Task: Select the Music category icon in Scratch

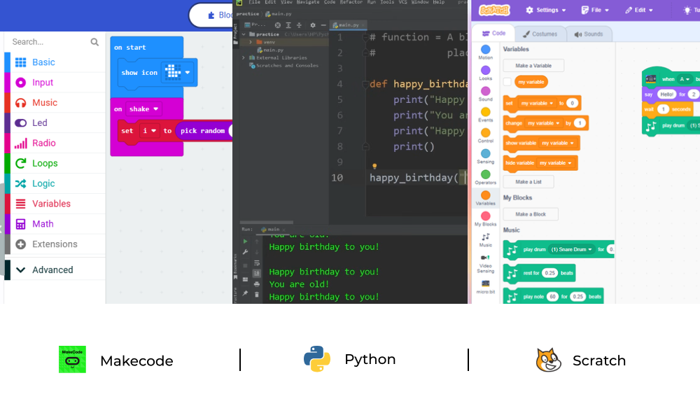Action: pyautogui.click(x=486, y=238)
